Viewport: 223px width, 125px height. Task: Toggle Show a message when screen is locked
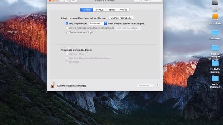(x=67, y=28)
